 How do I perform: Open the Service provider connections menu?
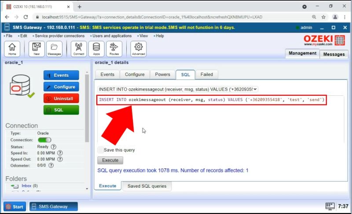[59, 36]
